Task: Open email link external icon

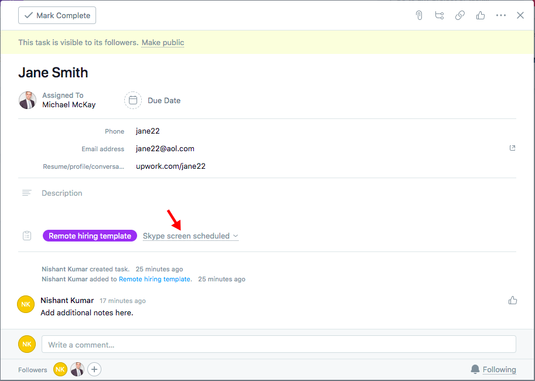Action: point(512,148)
